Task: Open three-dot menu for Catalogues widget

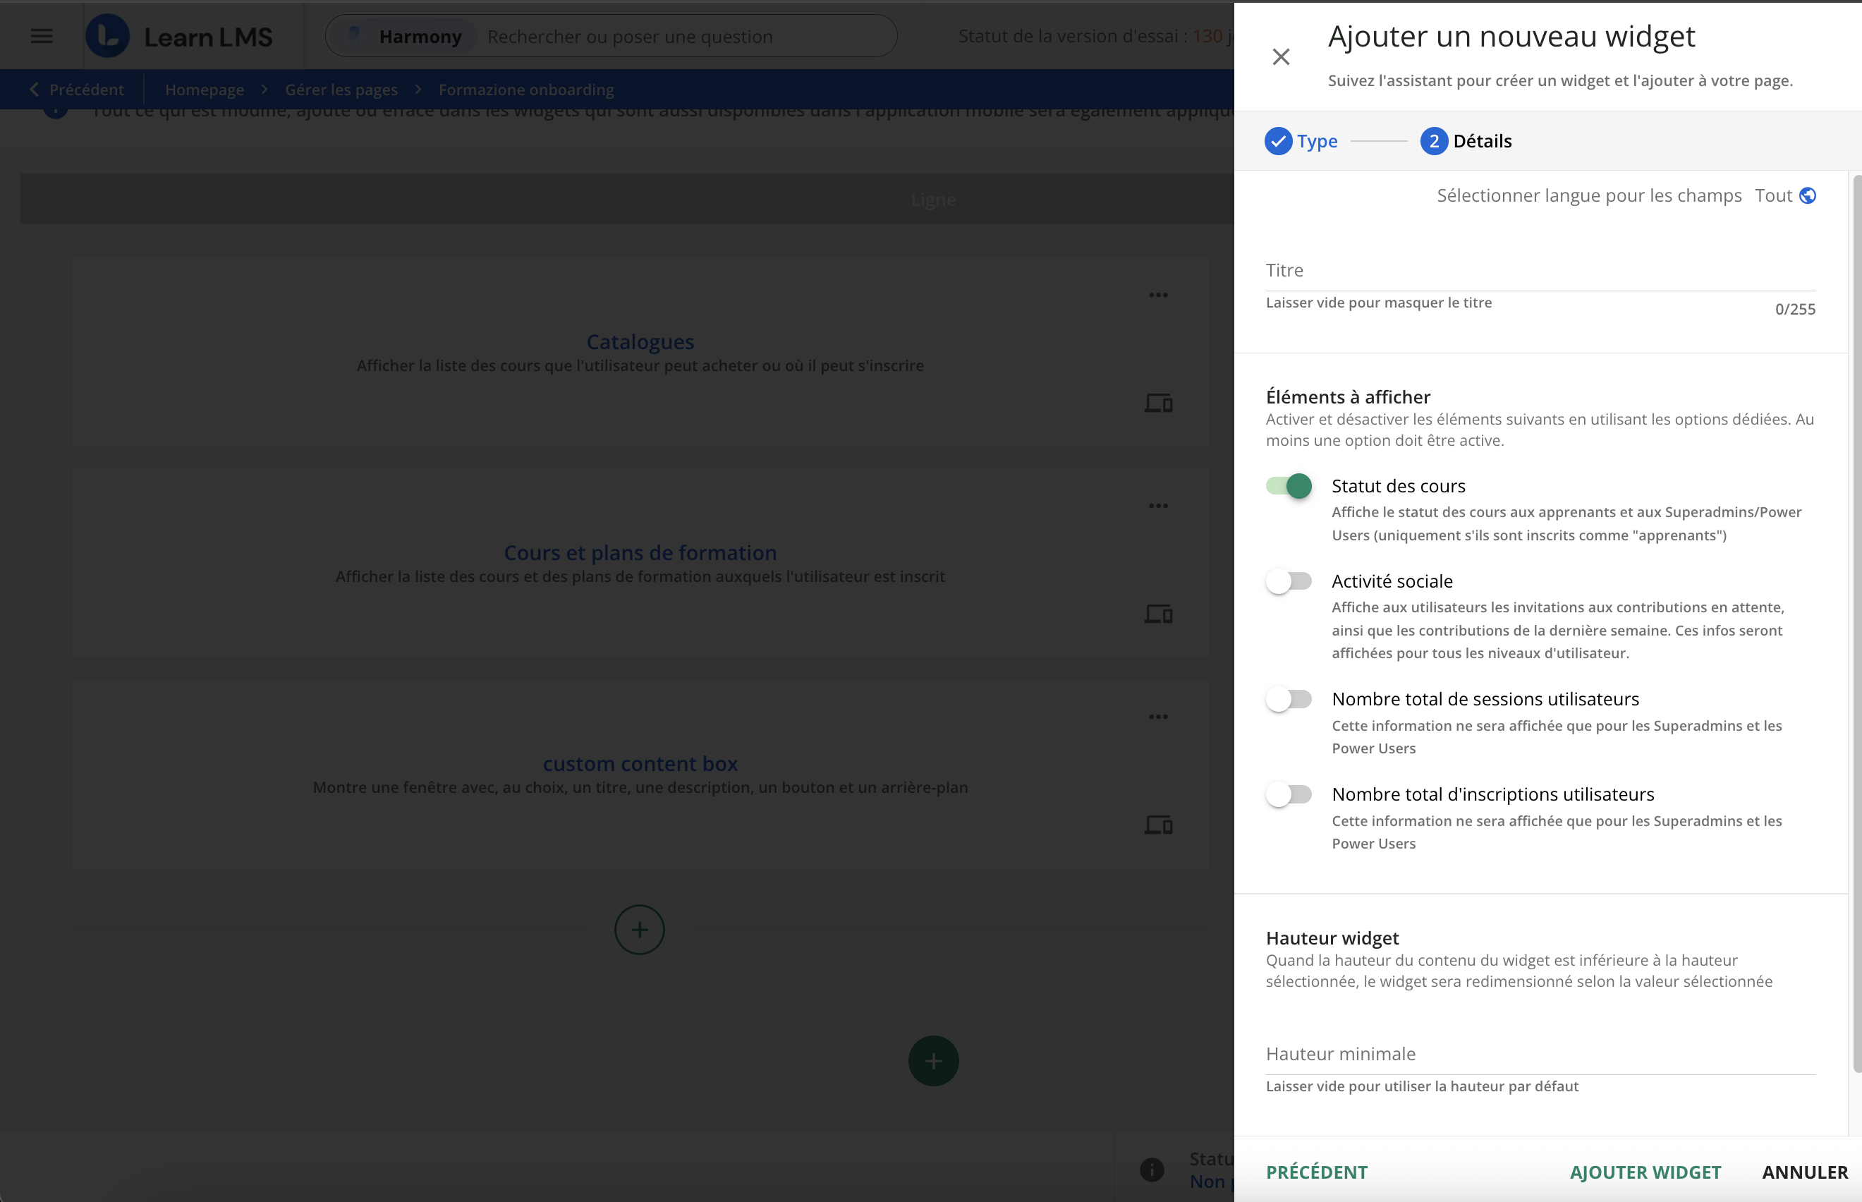Action: [1158, 295]
